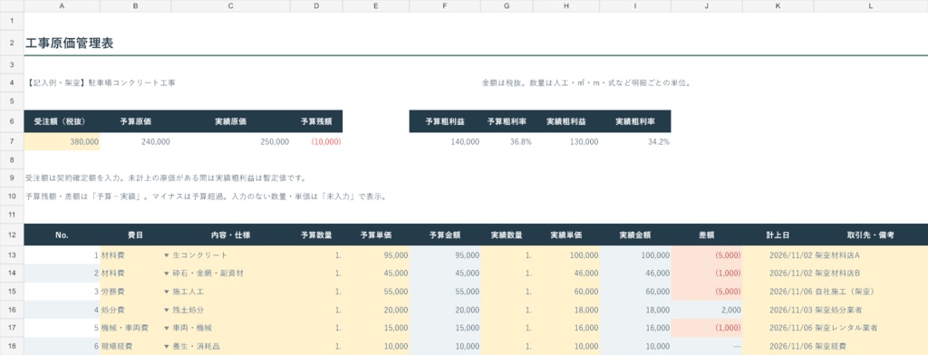
Task: Click the 受注額（税抜） header cell
Action: point(63,121)
